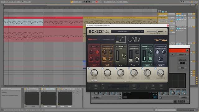This screenshot has width=199, height=112.
Task: Open the RC-20 hamburger menu icon
Action: tap(166, 31)
